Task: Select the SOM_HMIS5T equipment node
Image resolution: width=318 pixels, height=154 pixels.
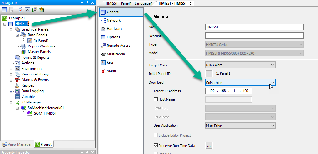Action: (45, 113)
